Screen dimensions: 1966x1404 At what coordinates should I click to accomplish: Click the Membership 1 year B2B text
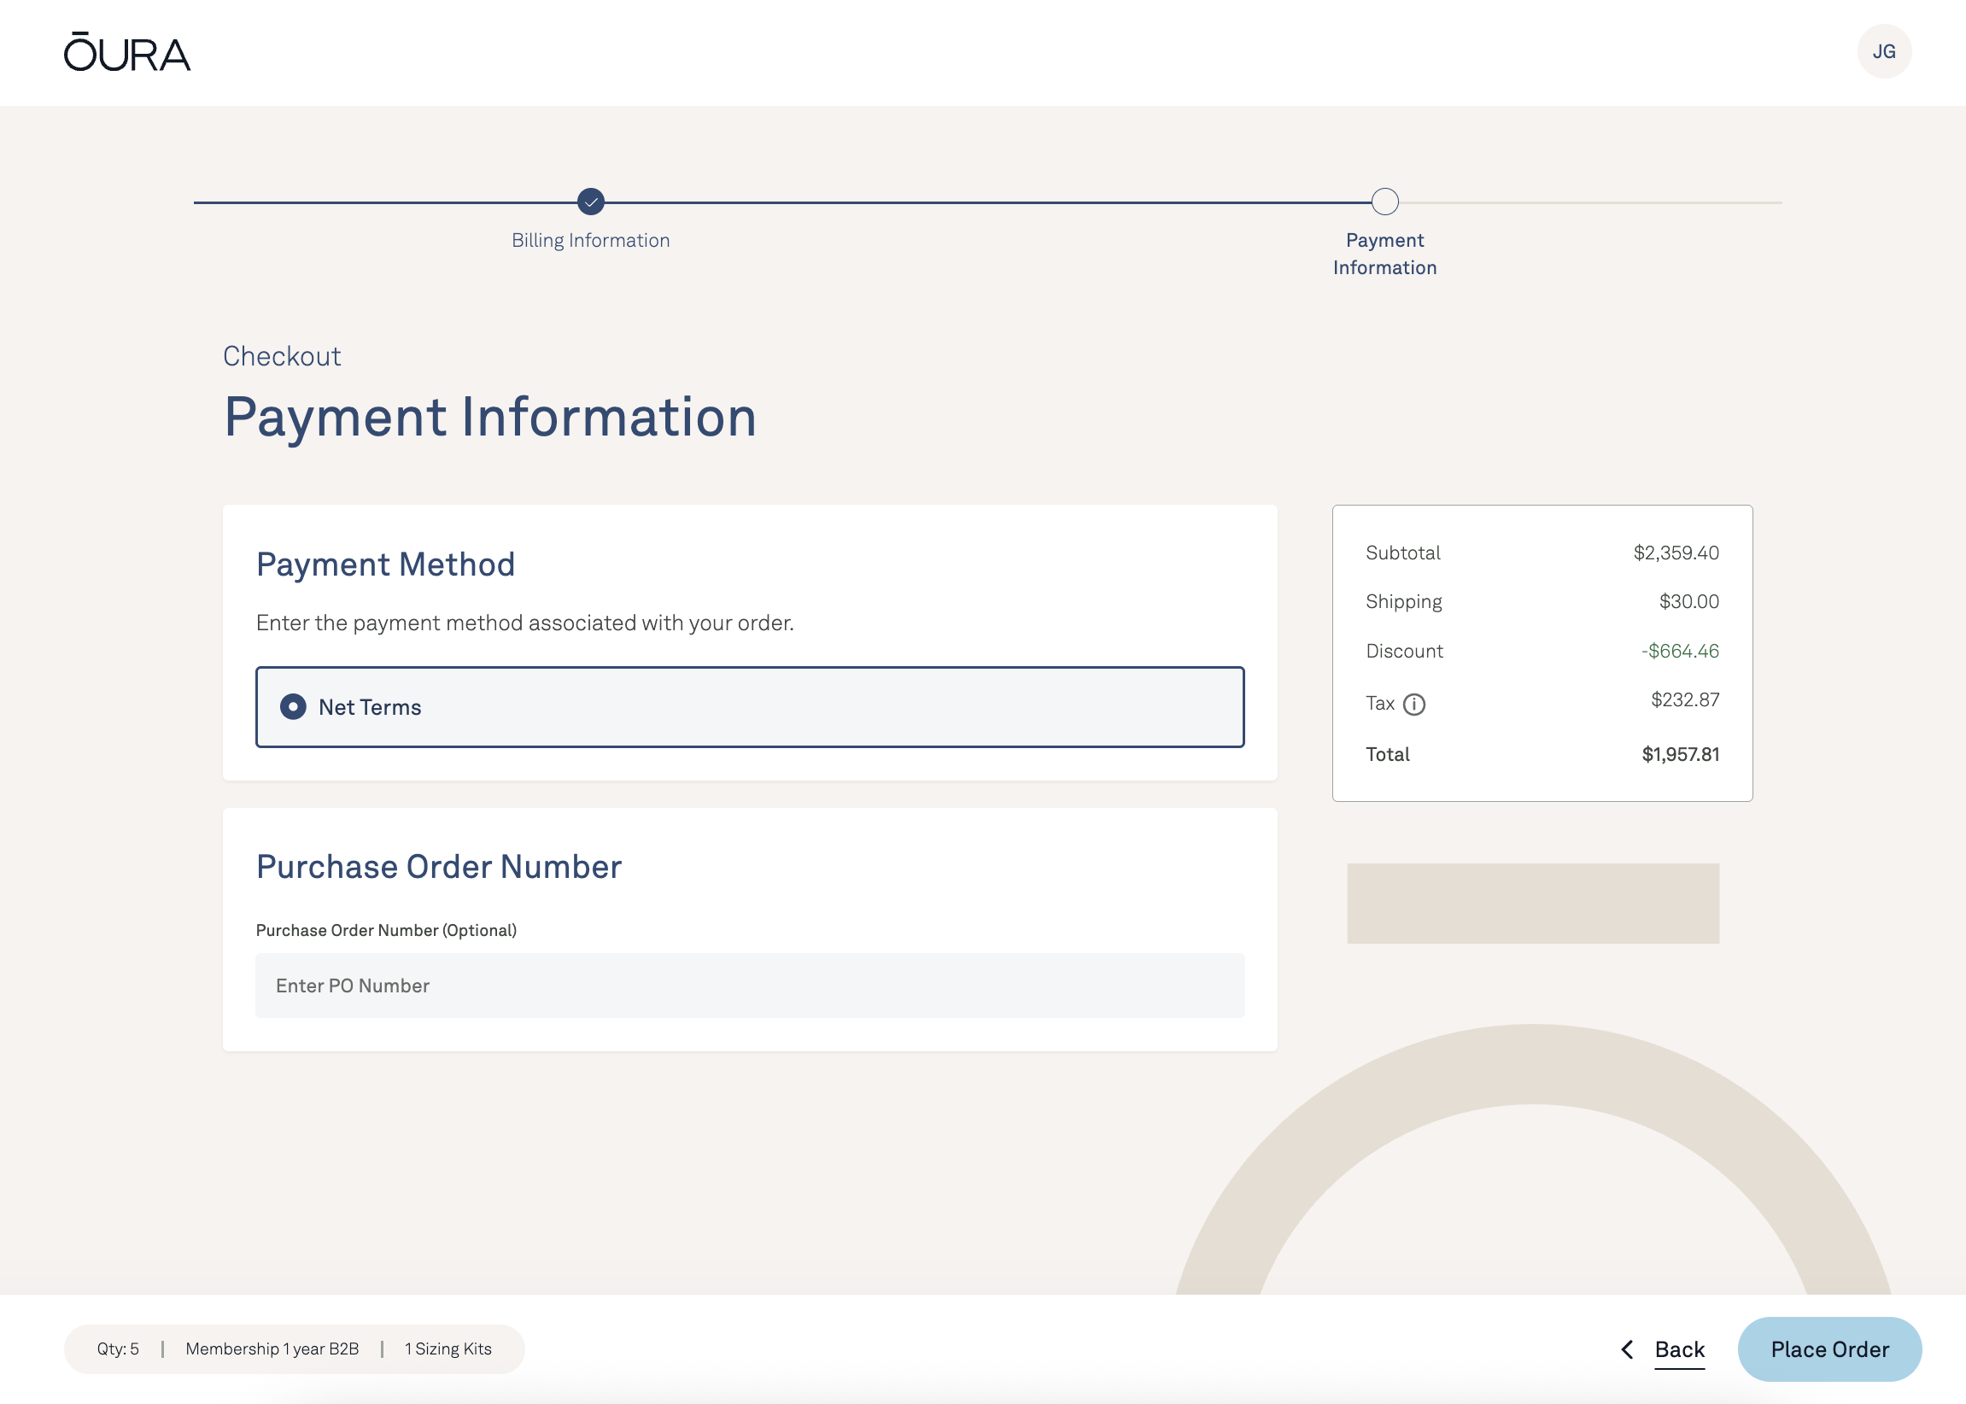pos(272,1348)
